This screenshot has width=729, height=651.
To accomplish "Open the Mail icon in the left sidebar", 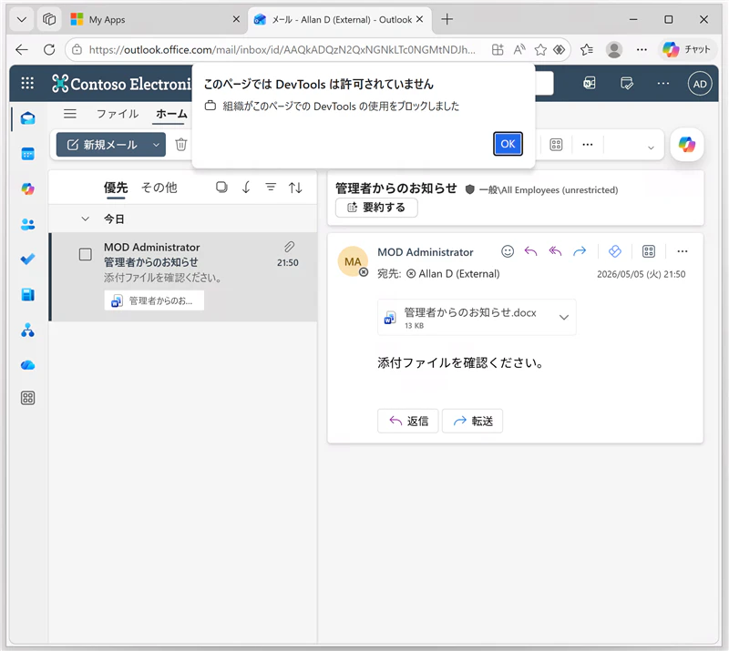I will tap(28, 118).
